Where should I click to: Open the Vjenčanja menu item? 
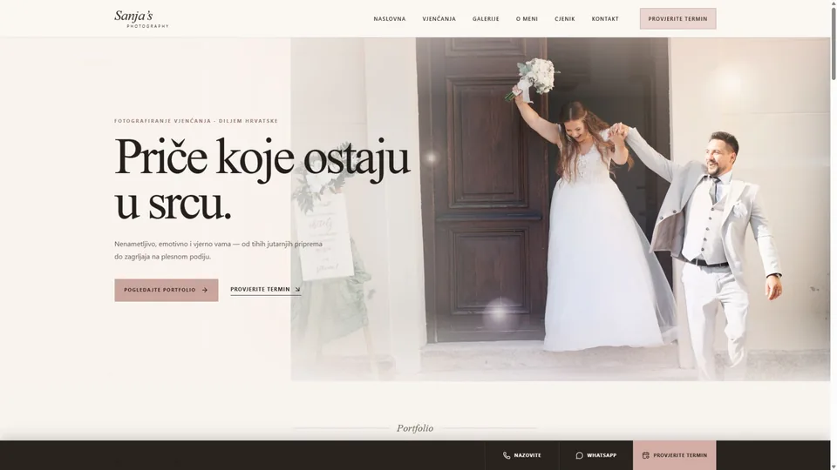click(439, 18)
